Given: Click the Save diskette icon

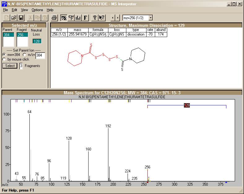Looking at the screenshot, I should 21,18.
